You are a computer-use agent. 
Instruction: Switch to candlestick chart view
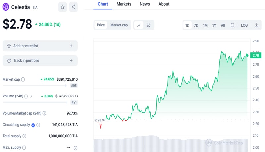pos(149,25)
